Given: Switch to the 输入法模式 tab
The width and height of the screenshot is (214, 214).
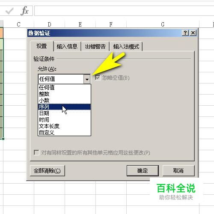Looking at the screenshot, I should click(126, 46).
